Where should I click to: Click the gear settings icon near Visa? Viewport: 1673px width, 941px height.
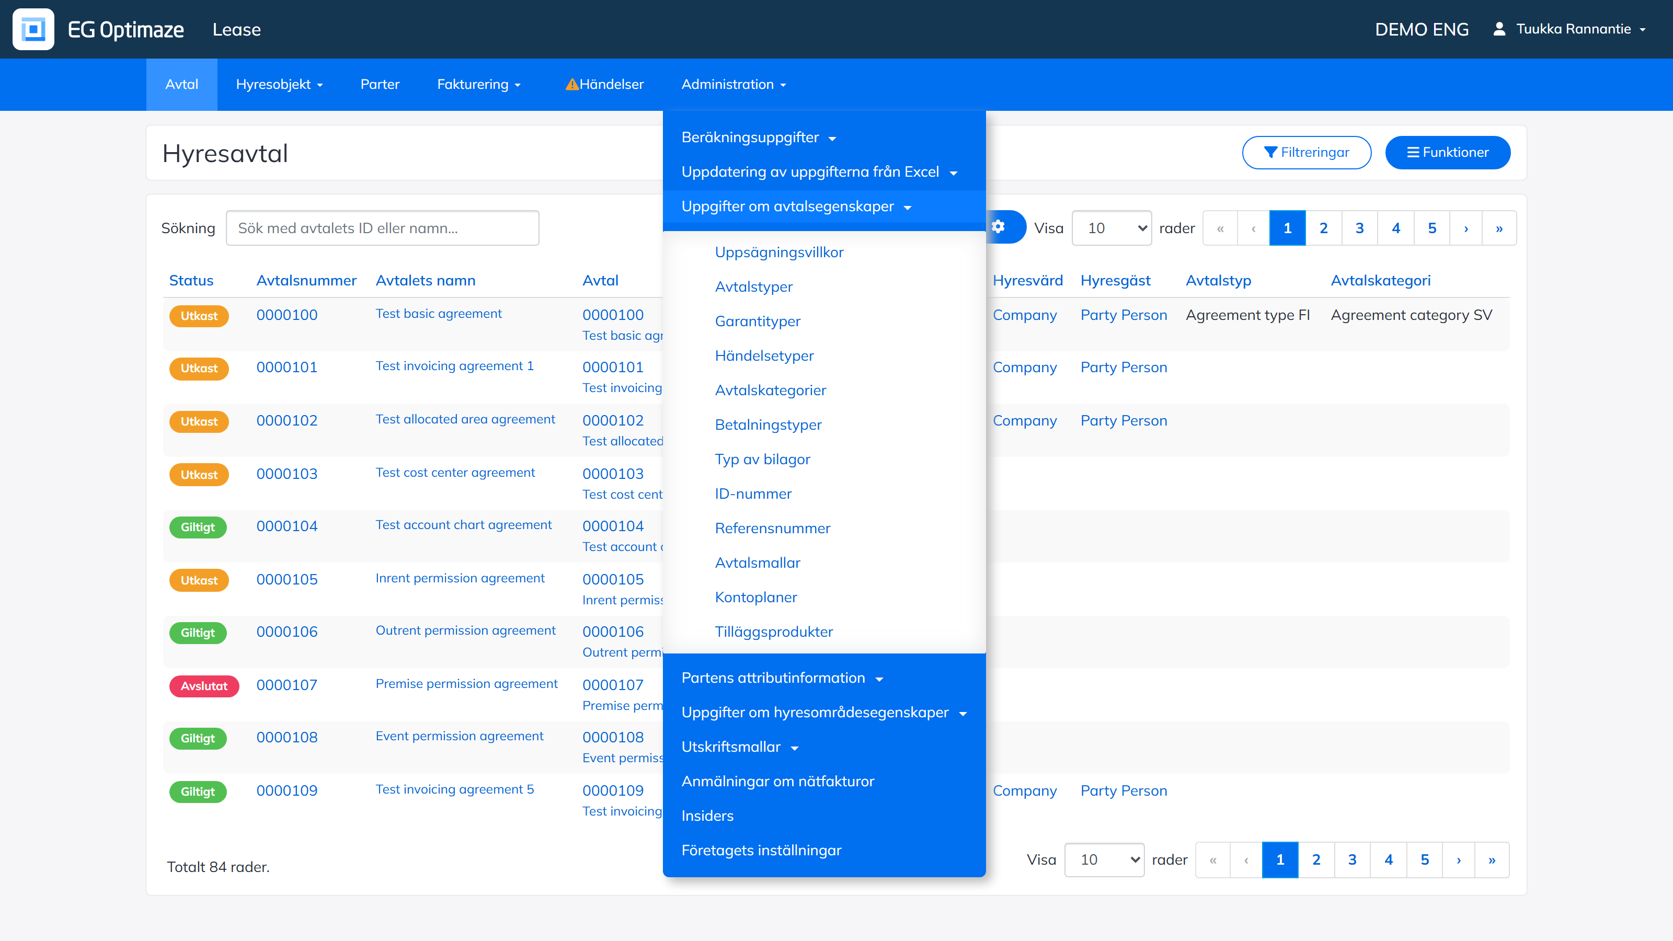(x=999, y=227)
